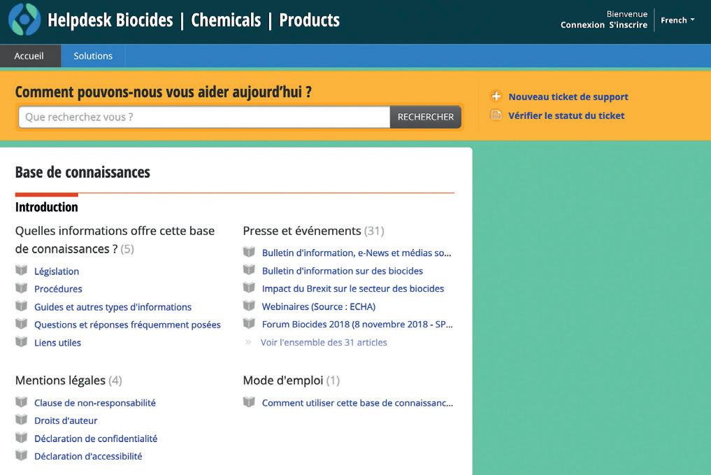Switch to the Solutions tab

93,56
